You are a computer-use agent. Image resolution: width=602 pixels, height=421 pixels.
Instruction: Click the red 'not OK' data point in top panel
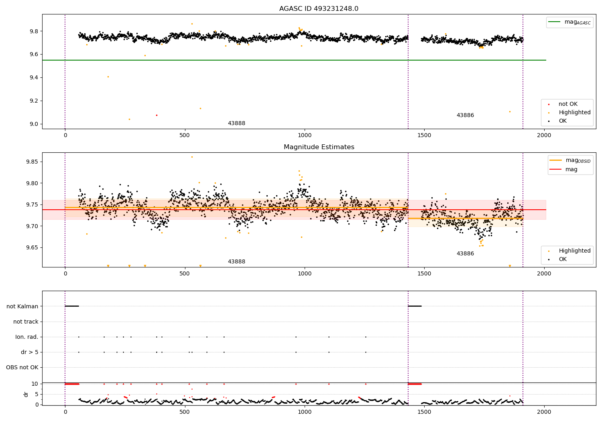tap(157, 115)
